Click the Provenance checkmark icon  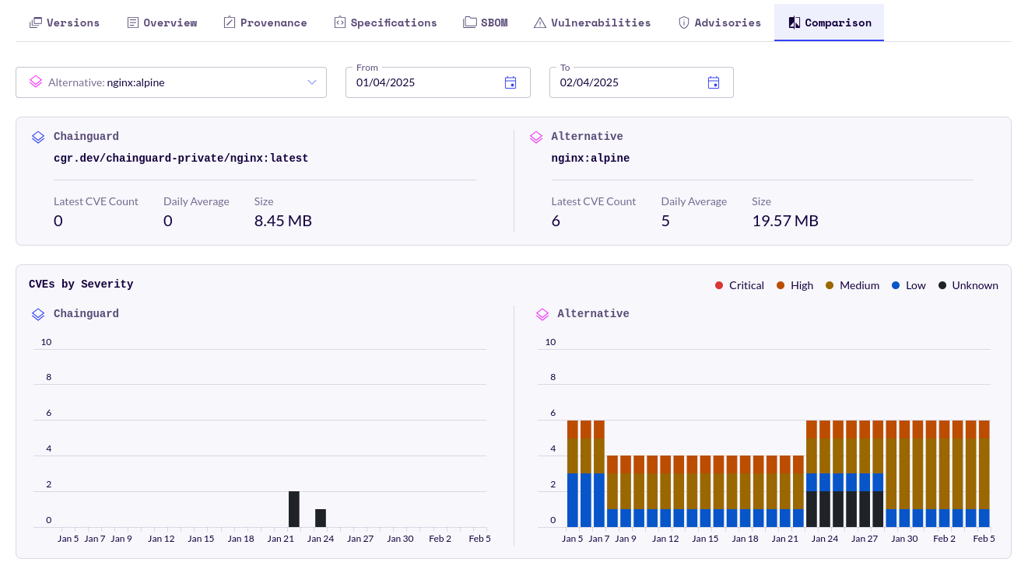[x=228, y=22]
